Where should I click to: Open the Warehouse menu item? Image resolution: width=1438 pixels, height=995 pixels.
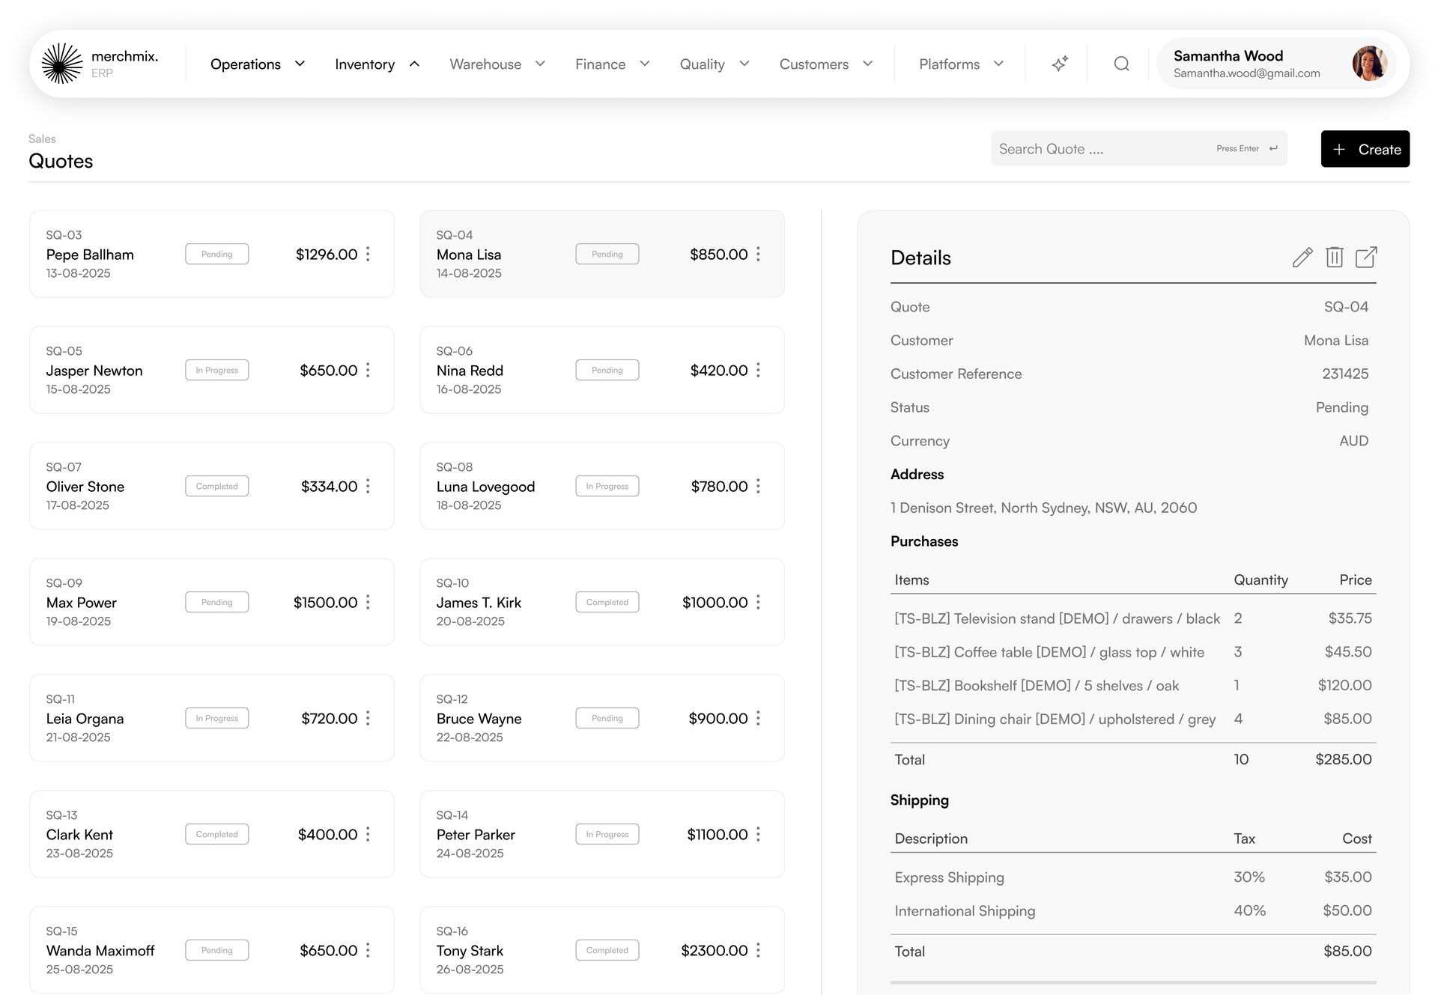497,64
